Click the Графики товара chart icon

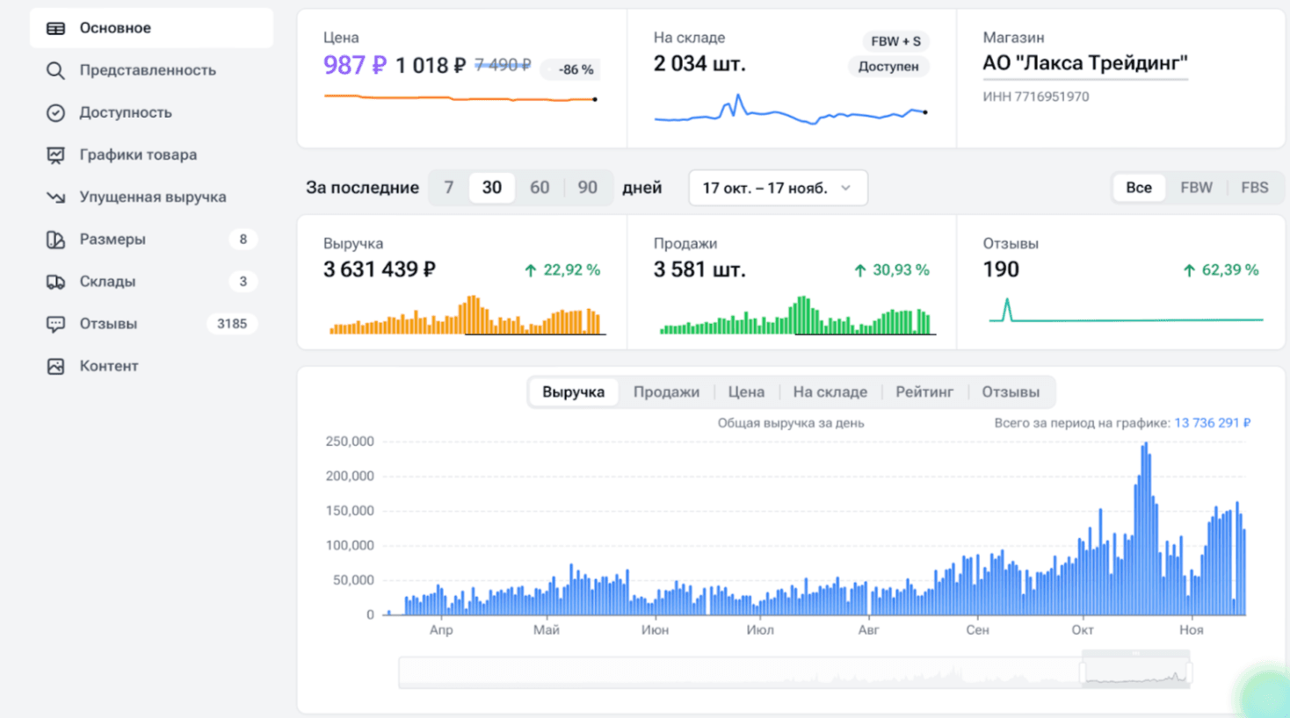click(55, 154)
